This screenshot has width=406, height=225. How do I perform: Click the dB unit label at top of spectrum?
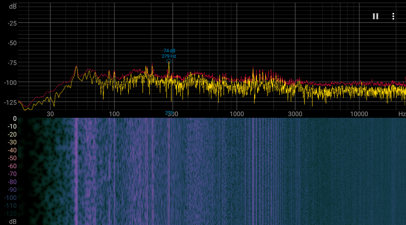point(13,6)
